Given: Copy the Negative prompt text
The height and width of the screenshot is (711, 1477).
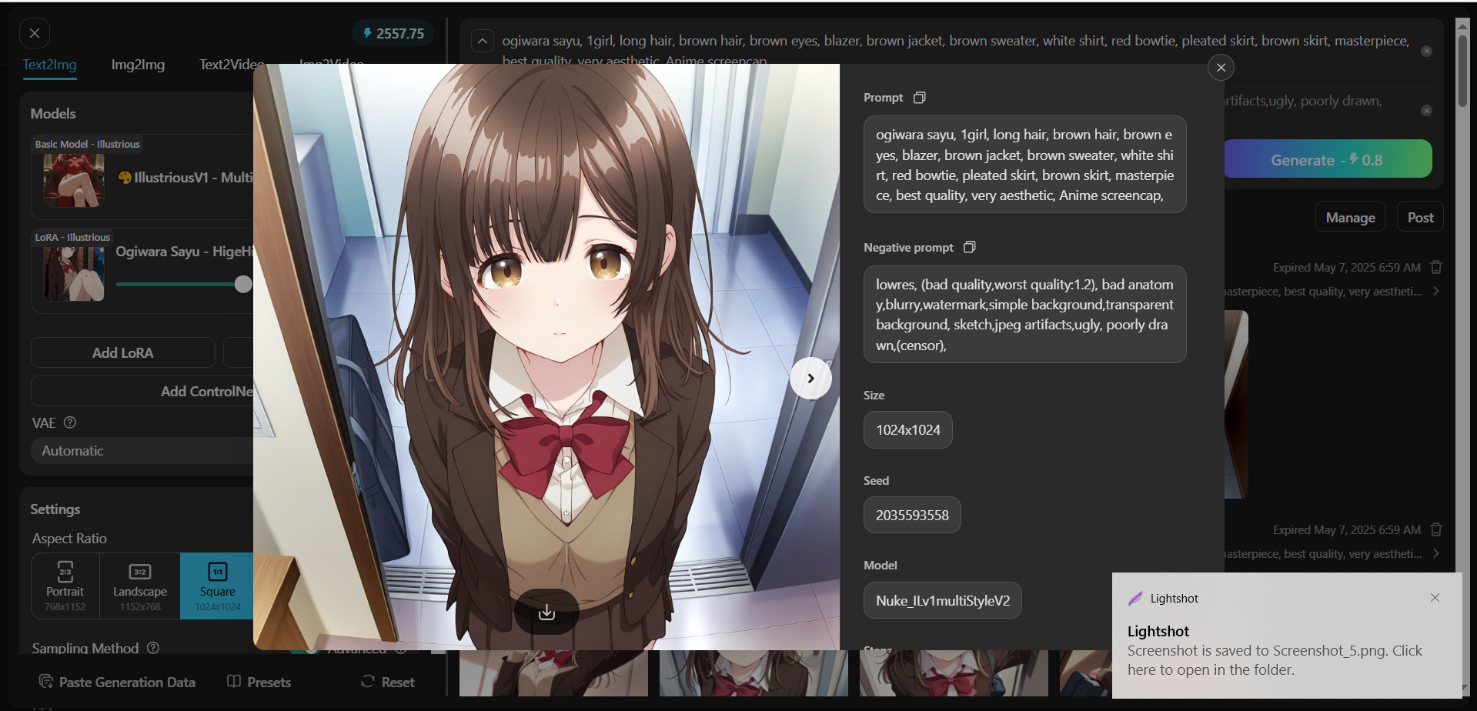Looking at the screenshot, I should 970,247.
